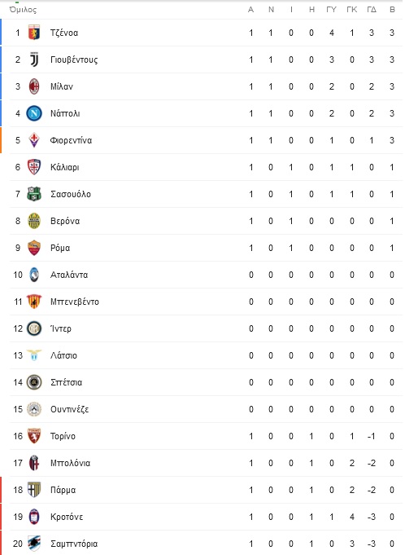Select the AC Milan crest
This screenshot has height=555, width=405.
[34, 86]
